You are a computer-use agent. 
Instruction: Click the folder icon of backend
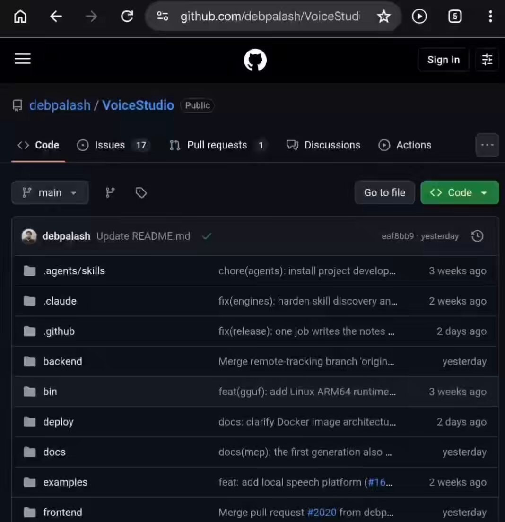(30, 361)
